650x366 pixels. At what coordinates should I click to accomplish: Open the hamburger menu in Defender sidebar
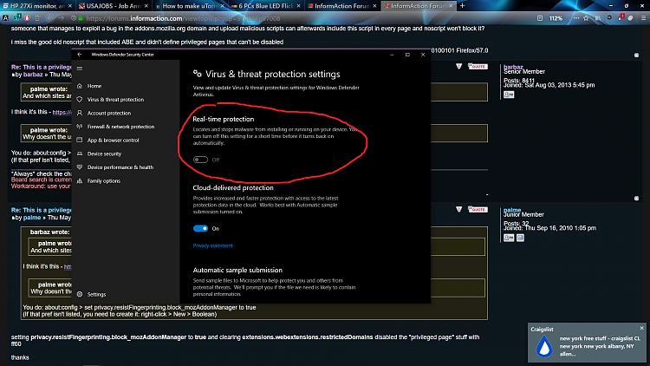pyautogui.click(x=80, y=69)
